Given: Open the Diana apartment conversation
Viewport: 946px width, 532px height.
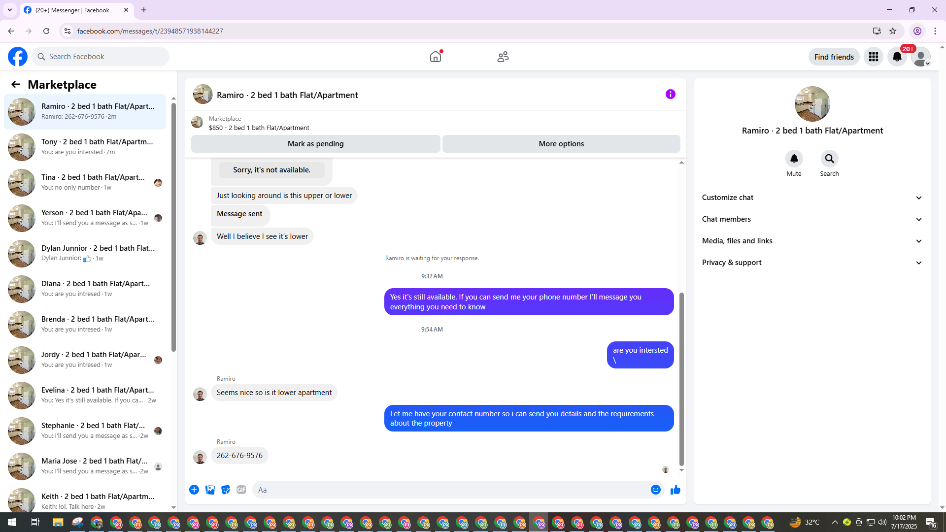Looking at the screenshot, I should pyautogui.click(x=85, y=289).
